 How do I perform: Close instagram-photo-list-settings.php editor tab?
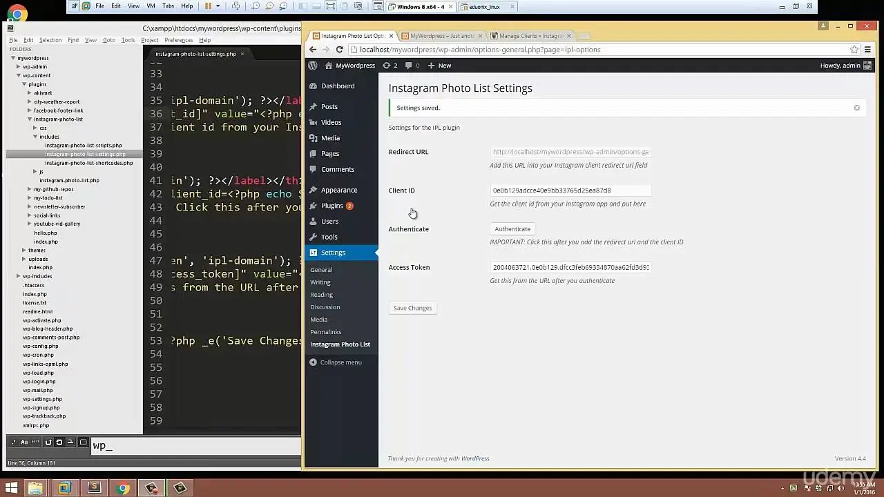tap(242, 54)
